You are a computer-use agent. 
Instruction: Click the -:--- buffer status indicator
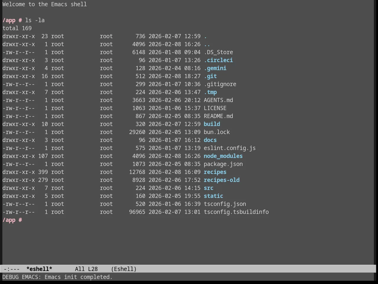[12, 269]
